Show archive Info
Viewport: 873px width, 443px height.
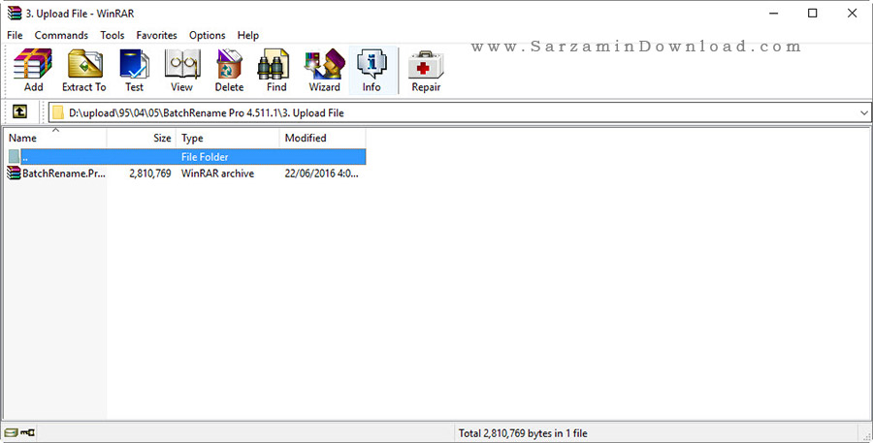point(372,70)
